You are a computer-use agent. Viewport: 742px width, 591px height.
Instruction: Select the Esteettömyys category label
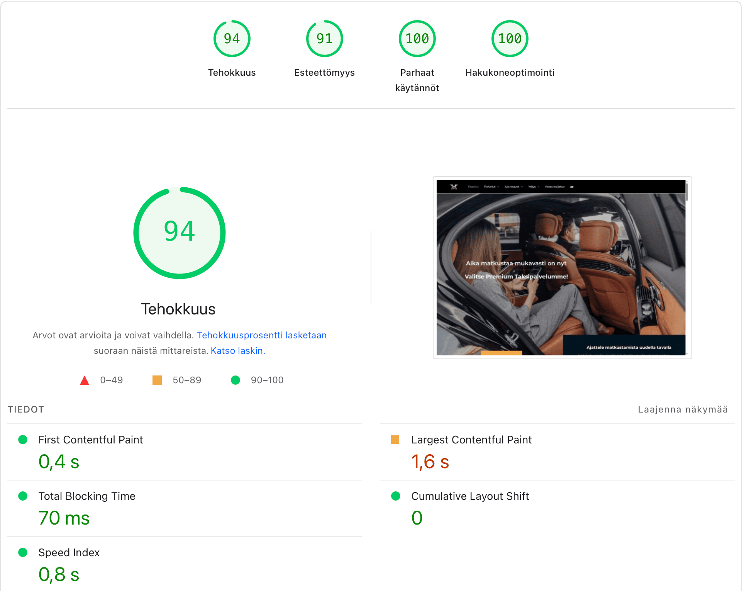(x=324, y=73)
